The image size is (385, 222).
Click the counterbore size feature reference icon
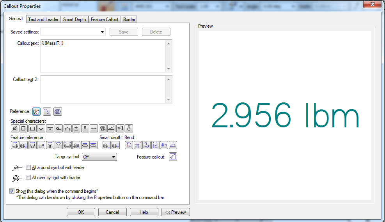coord(32,145)
